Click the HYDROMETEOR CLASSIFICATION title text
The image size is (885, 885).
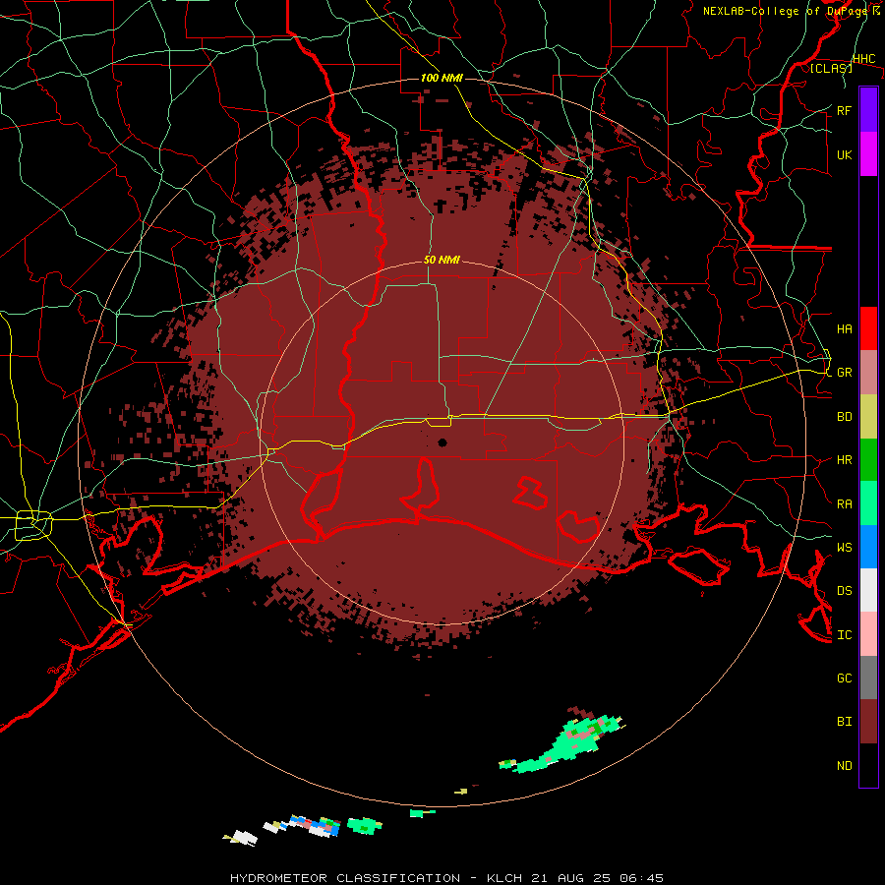[x=344, y=878]
